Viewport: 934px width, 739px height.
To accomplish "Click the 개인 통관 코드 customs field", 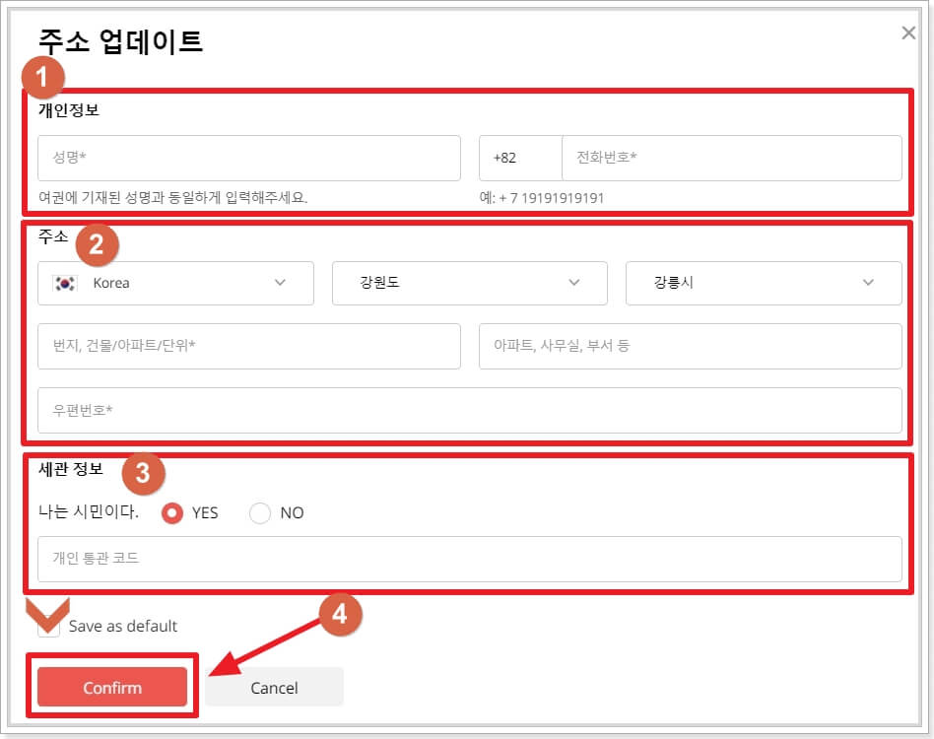I will pos(469,562).
